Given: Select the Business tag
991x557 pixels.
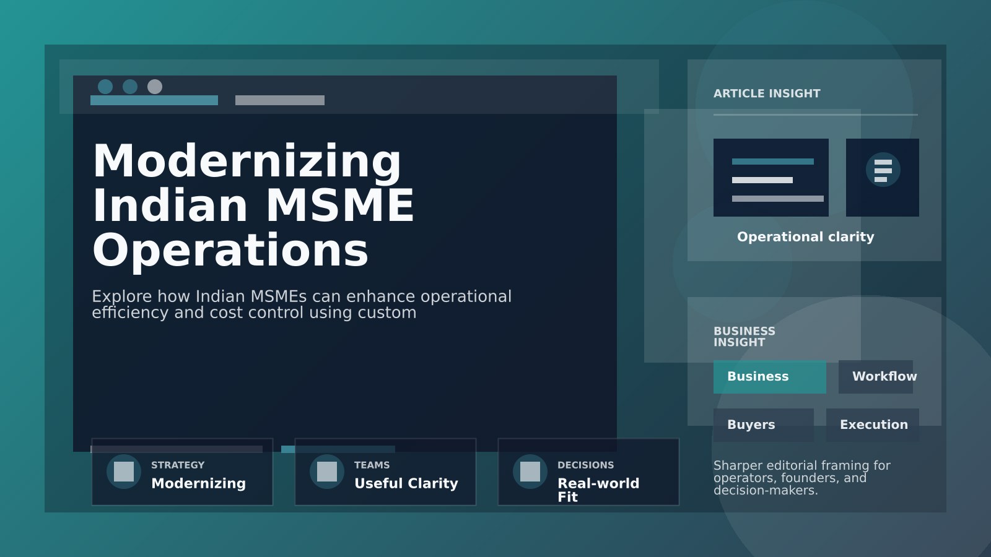Looking at the screenshot, I should tap(770, 377).
